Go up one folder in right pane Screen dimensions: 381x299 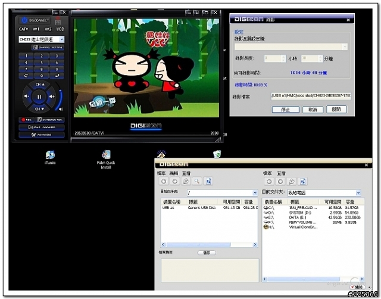291,182
